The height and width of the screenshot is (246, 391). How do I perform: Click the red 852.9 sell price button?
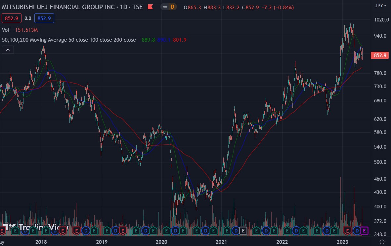coord(12,18)
